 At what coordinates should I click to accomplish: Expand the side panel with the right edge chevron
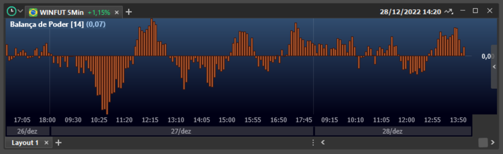click(494, 67)
